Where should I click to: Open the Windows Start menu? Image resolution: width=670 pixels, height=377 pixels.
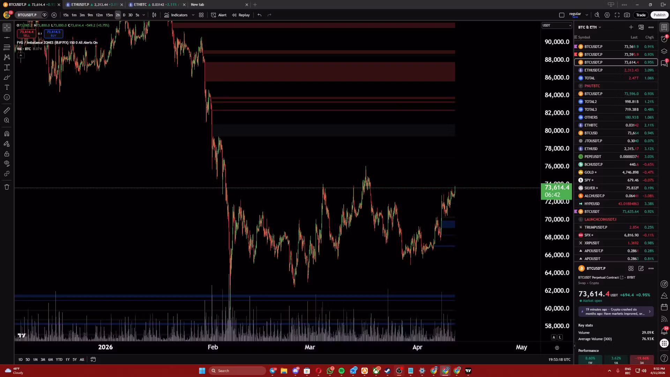(202, 371)
